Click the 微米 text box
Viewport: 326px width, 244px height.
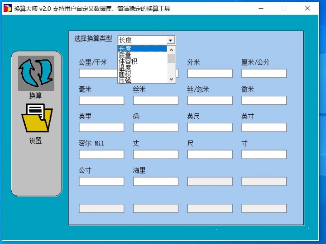264,100
